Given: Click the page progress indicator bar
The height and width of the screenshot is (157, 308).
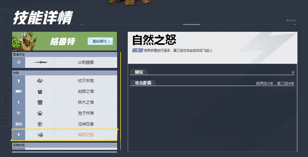Looking at the screenshot, I should tap(191, 24).
